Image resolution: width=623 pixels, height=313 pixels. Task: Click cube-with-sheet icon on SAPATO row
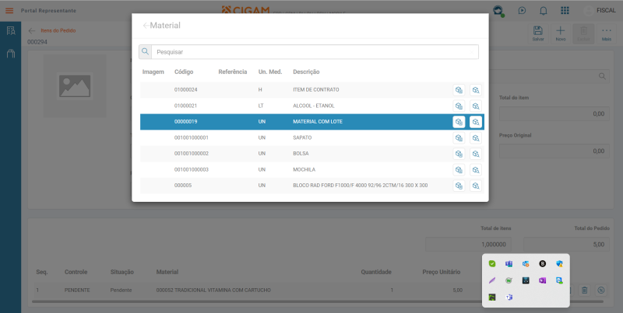[459, 138]
